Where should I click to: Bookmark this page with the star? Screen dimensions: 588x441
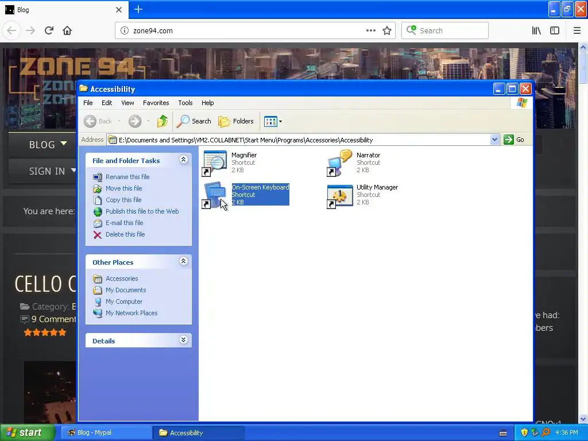[387, 30]
